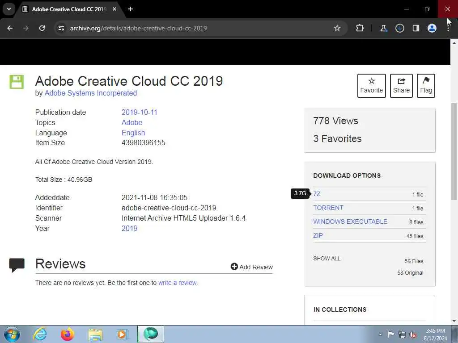The height and width of the screenshot is (343, 458).
Task: Show hidden tray icons arrow
Action: [380, 335]
